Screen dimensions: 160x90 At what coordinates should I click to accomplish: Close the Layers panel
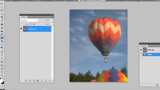point(53,15)
